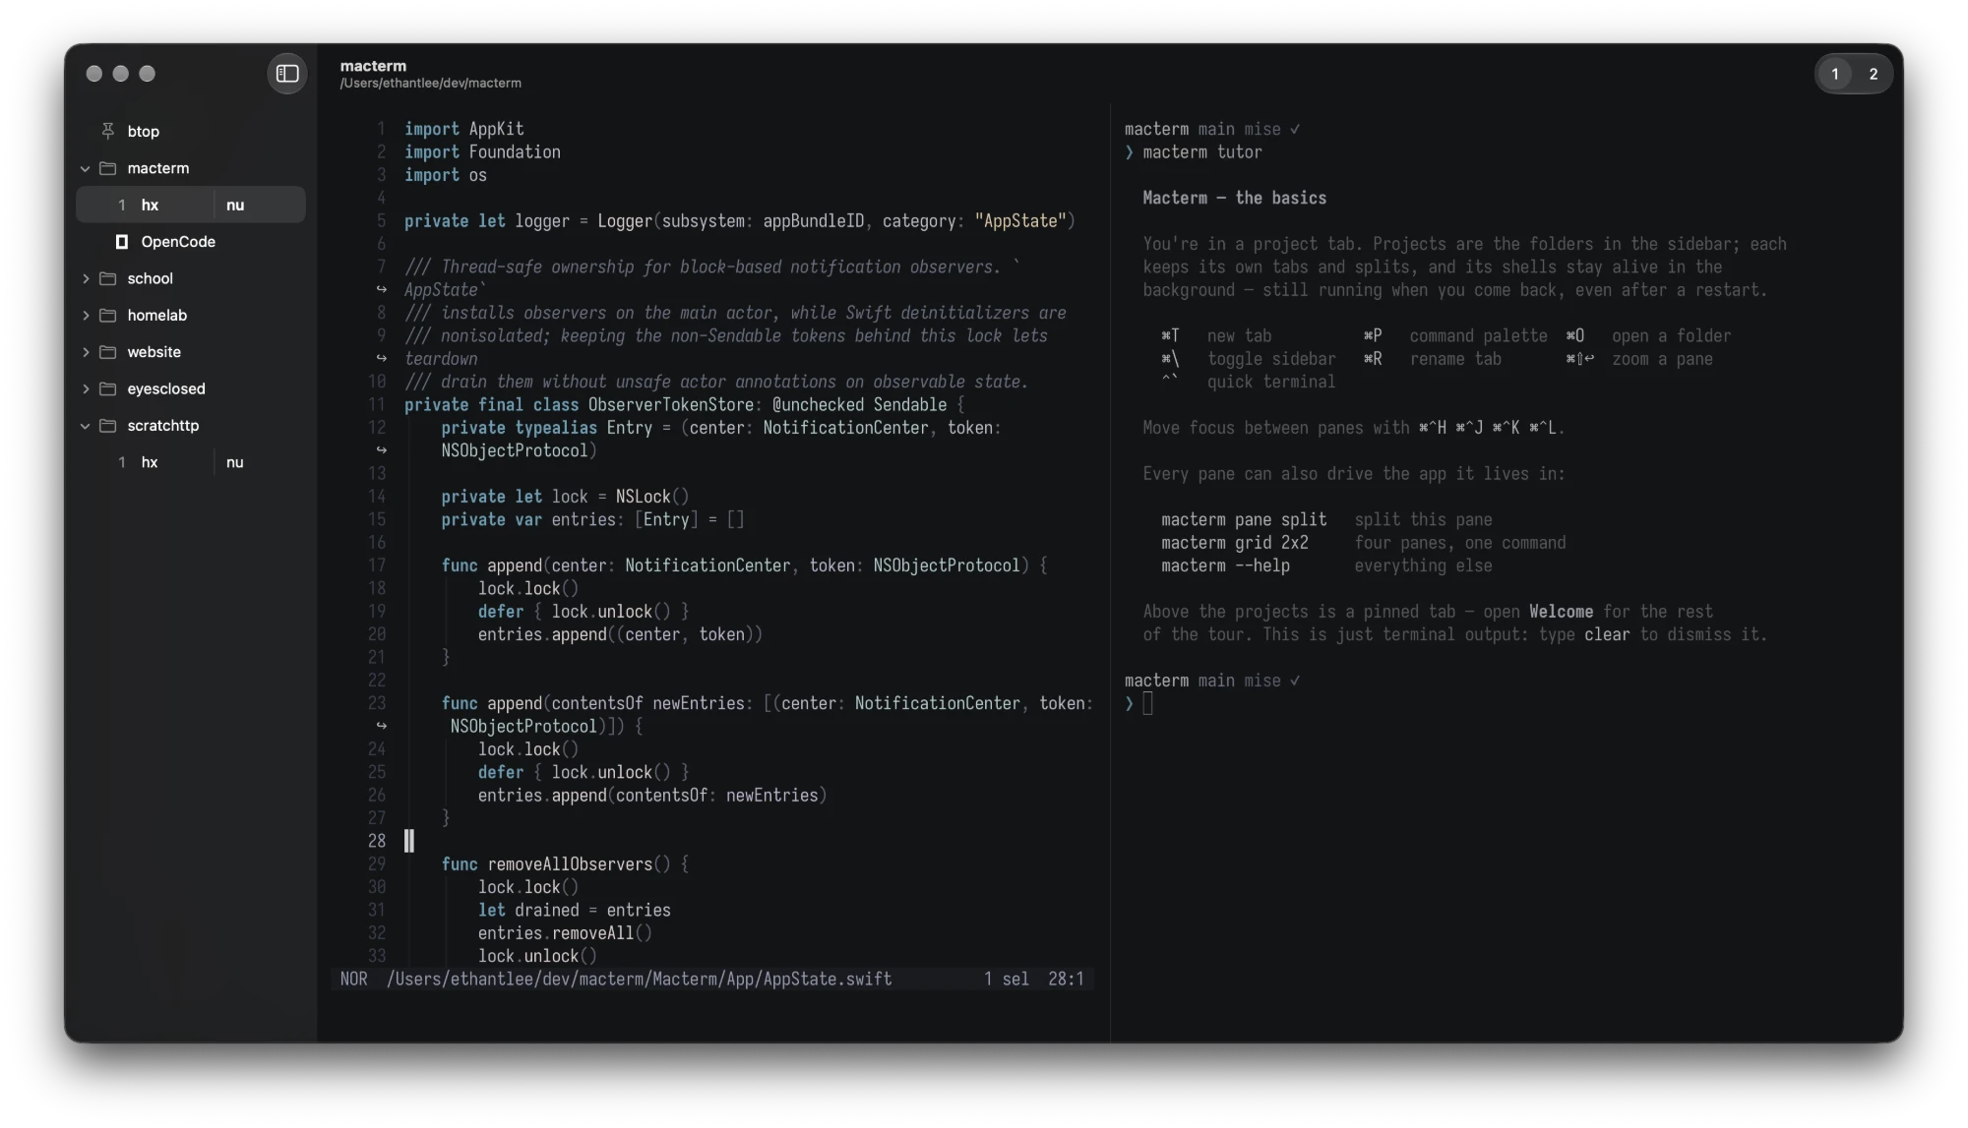
Task: Click the 28:1 cursor position in status line
Action: pos(1066,980)
